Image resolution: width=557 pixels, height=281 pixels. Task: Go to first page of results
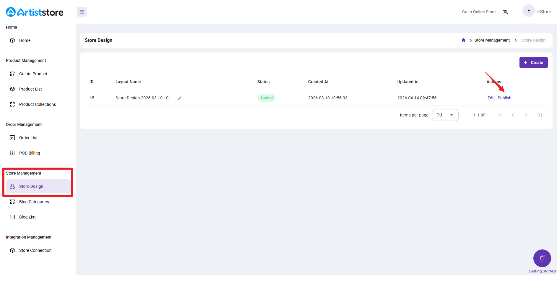click(x=499, y=115)
